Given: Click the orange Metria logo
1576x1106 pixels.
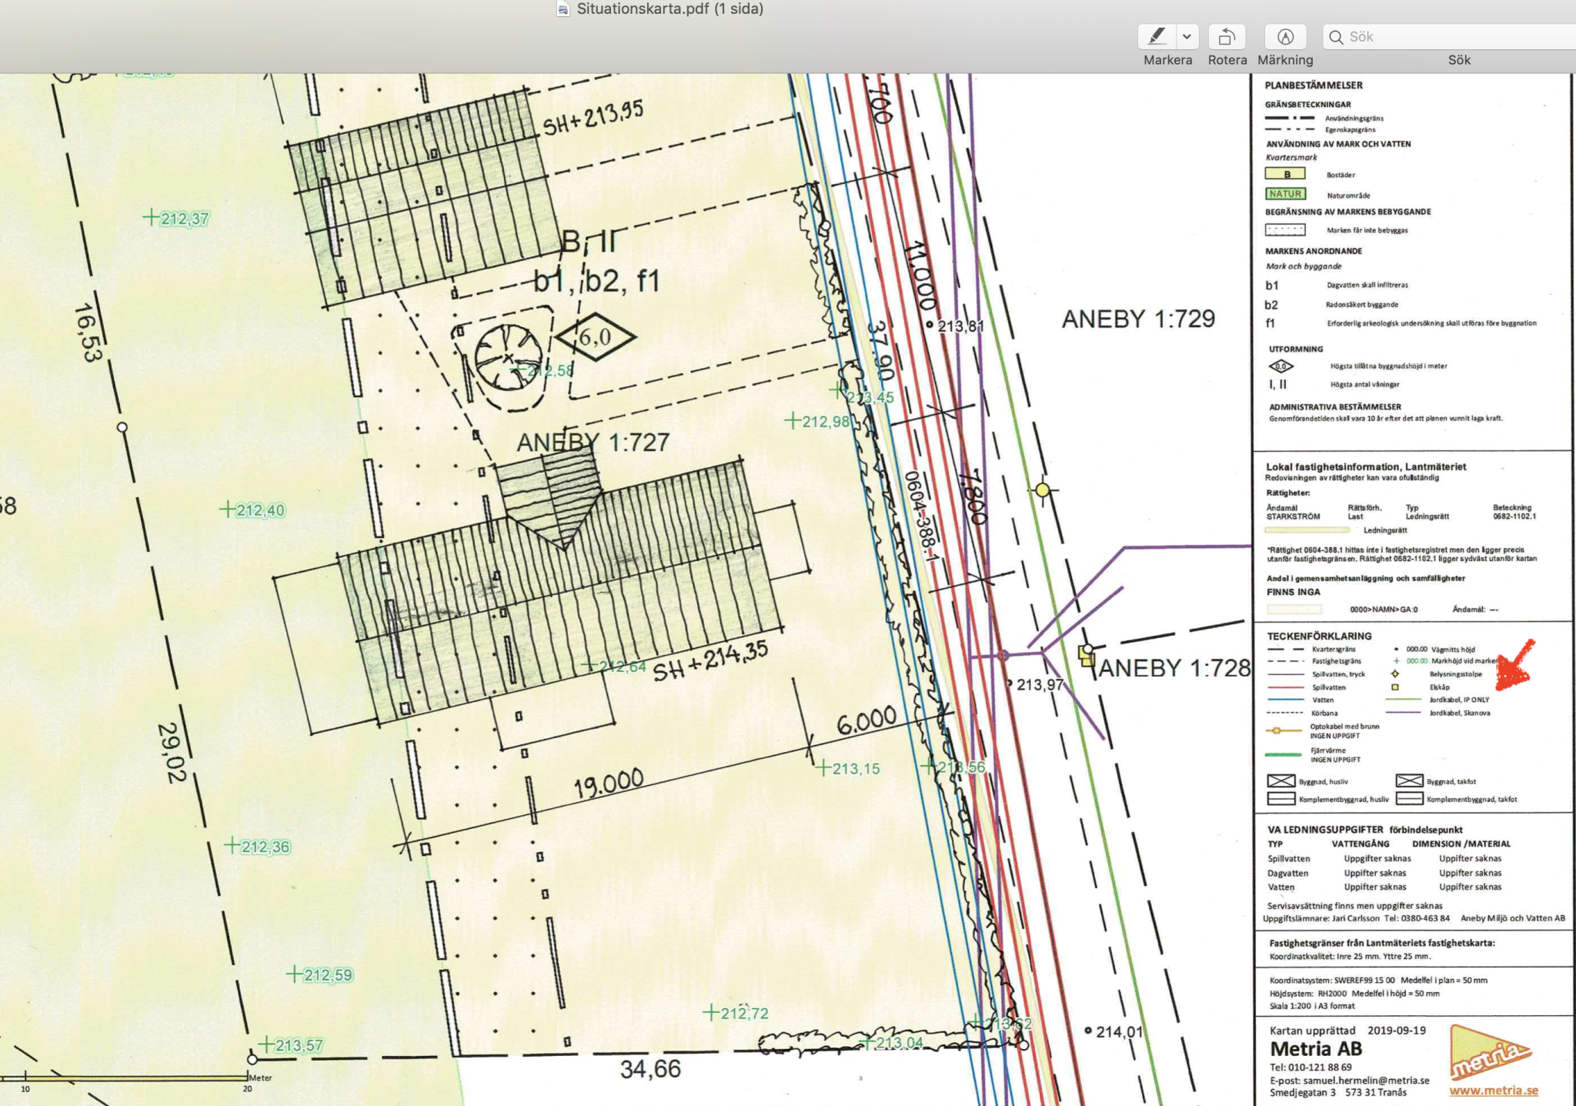Looking at the screenshot, I should click(1489, 1053).
